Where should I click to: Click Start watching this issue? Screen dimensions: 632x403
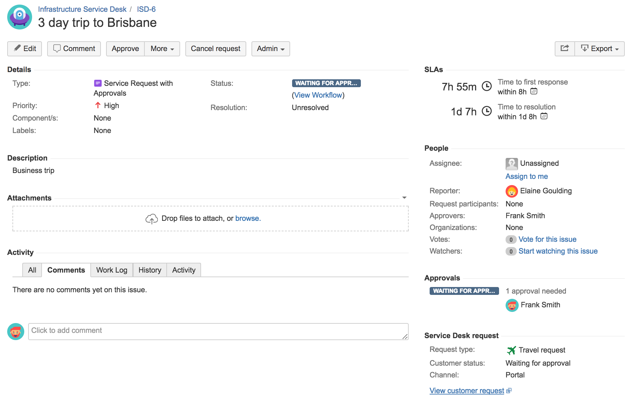point(558,251)
